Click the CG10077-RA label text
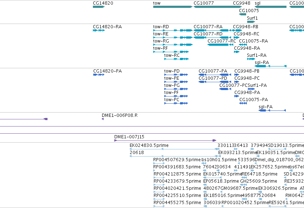The height and width of the screenshot is (208, 304). tap(208, 27)
